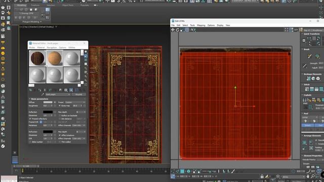This screenshot has width=324, height=182.
Task: Open the Modes menu in Material Editor
Action: [32, 48]
